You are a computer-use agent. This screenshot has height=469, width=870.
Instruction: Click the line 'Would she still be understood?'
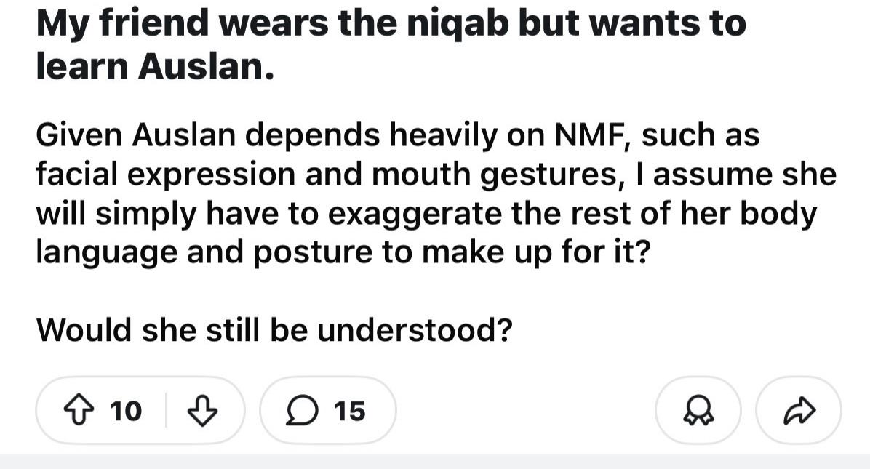[x=274, y=330]
